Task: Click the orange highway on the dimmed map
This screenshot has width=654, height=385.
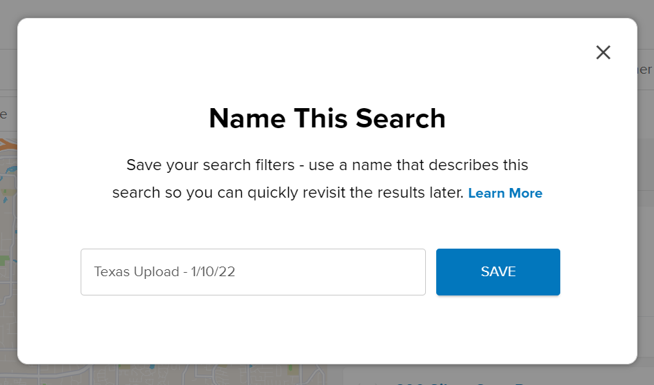Action: pyautogui.click(x=8, y=145)
